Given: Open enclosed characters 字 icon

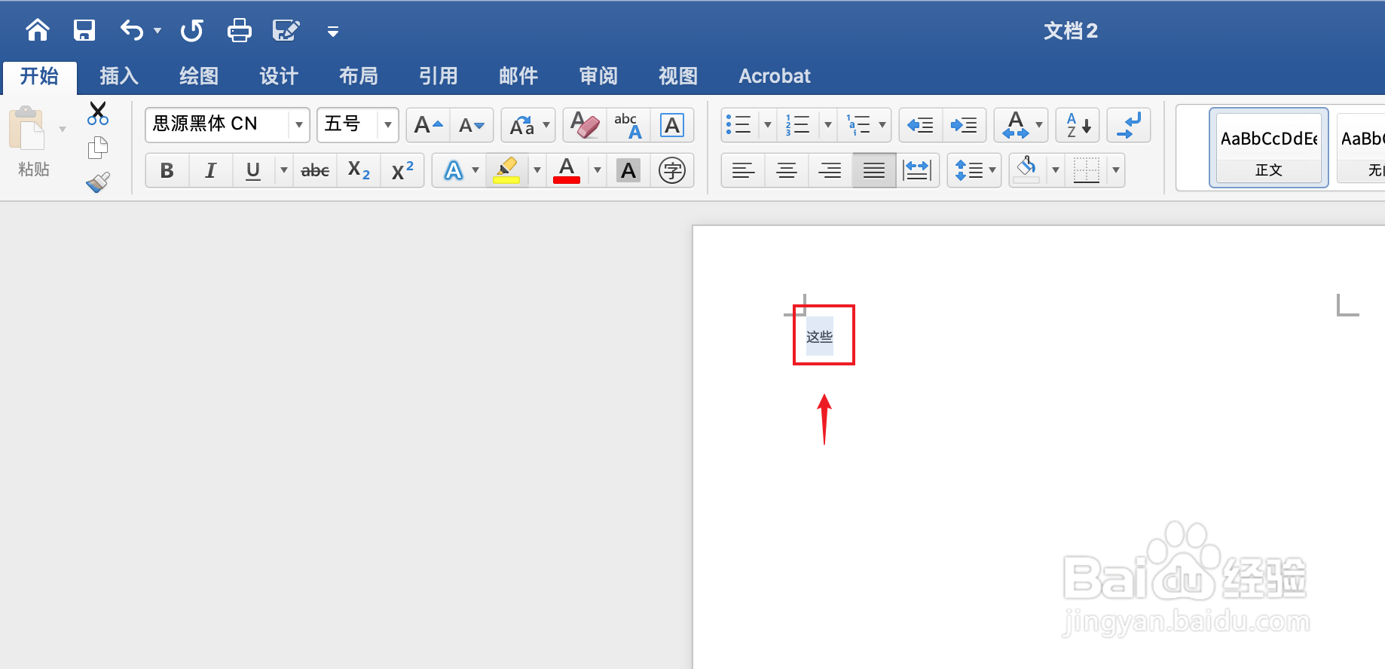Looking at the screenshot, I should tap(671, 170).
